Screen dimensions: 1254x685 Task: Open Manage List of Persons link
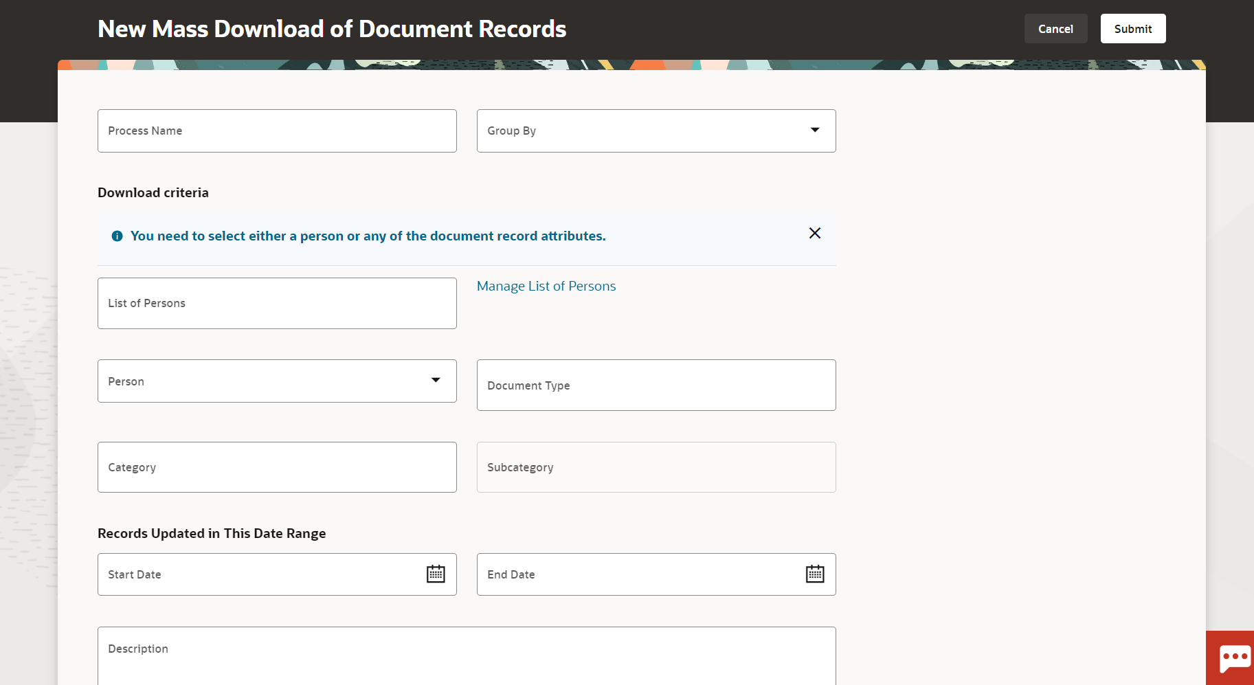[546, 286]
